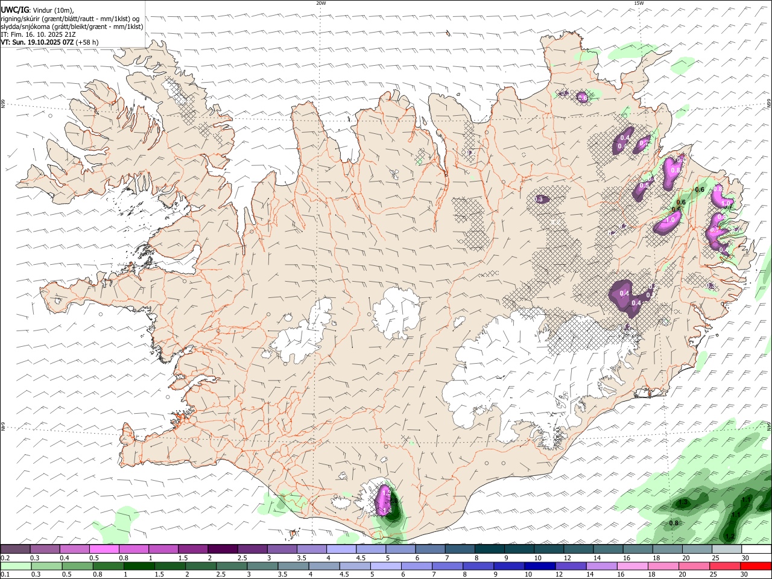This screenshot has width=772, height=579.
Task: Click the '15W' longitude label
Action: click(639, 3)
